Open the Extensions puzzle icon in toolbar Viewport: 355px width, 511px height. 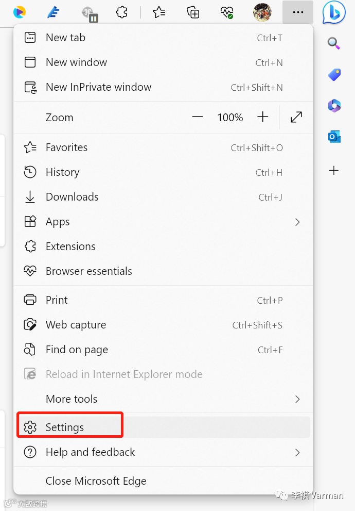[121, 12]
